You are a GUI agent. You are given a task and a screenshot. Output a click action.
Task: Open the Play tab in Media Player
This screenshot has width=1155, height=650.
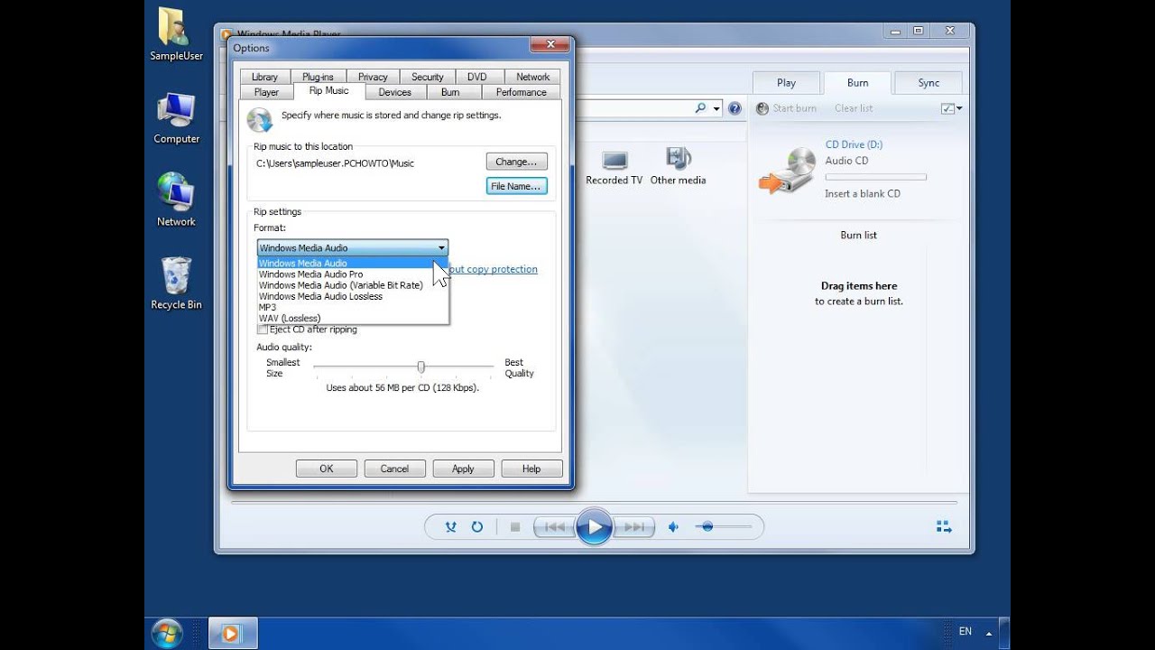[787, 83]
